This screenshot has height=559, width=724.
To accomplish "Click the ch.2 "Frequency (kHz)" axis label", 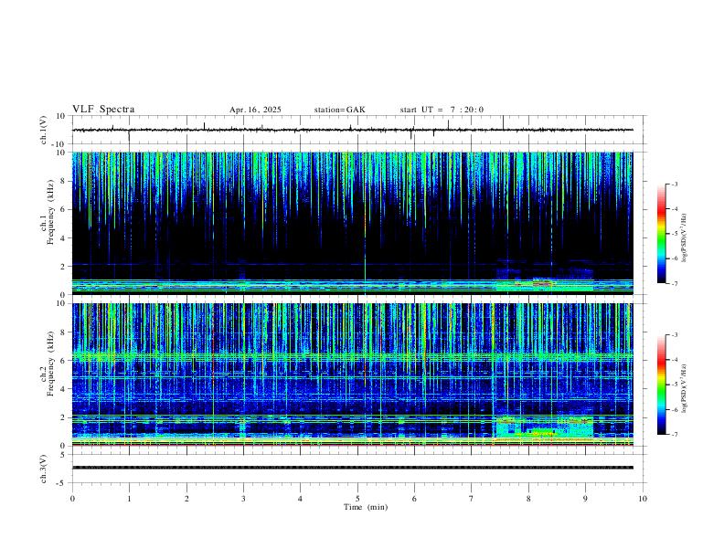I will 51,364.
